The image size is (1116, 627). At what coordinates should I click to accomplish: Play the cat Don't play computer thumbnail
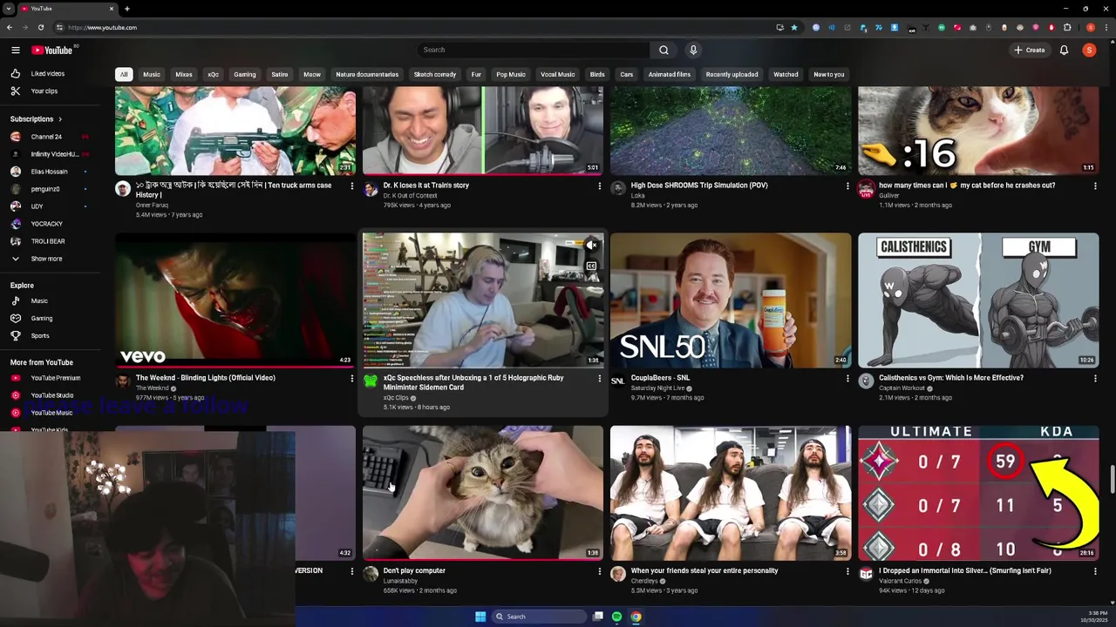pos(483,493)
